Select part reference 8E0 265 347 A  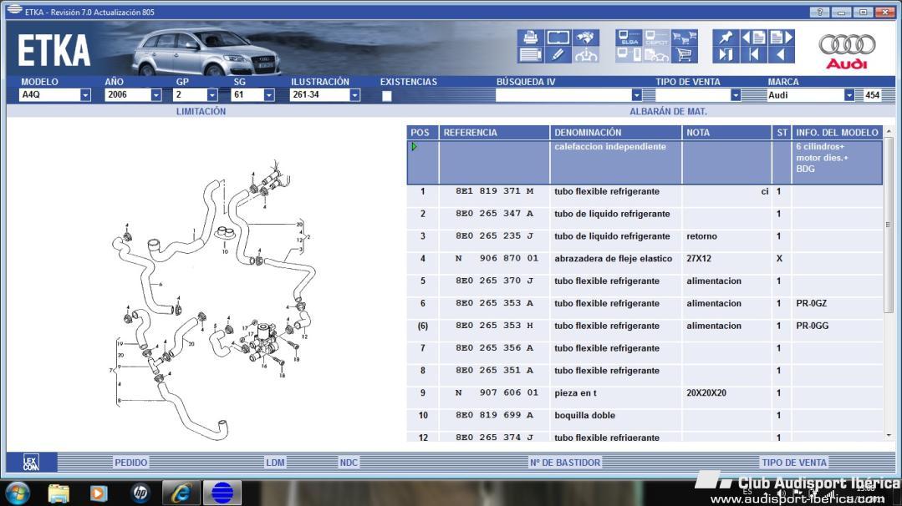pos(494,214)
